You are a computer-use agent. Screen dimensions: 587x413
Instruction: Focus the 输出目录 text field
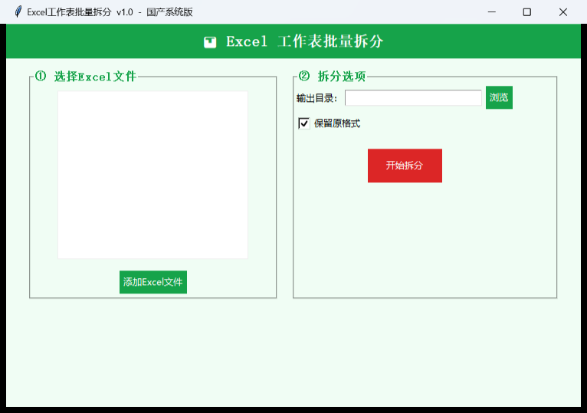coord(413,98)
